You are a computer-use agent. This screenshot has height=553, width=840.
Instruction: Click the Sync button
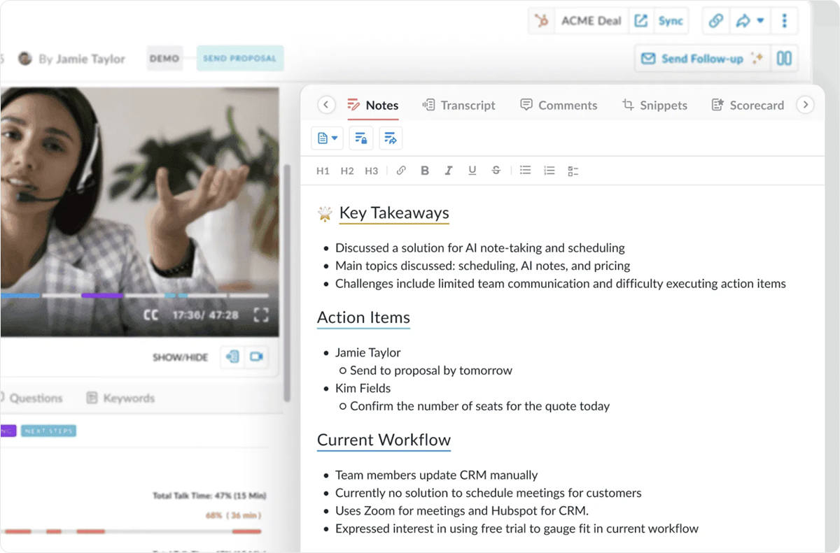[x=670, y=21]
